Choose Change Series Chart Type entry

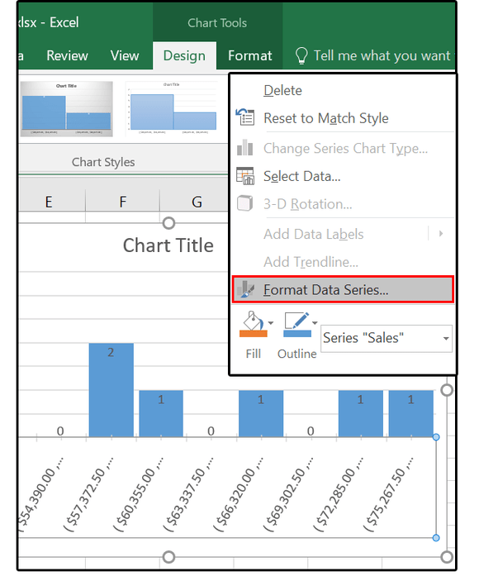point(345,149)
